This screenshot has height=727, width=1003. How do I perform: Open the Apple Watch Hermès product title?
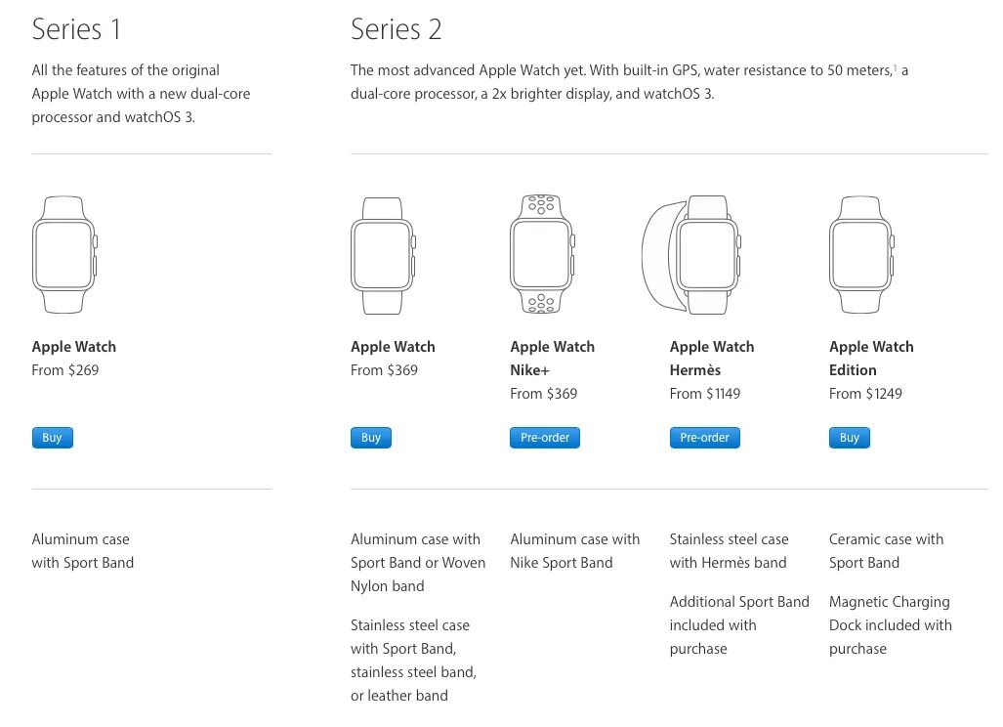pyautogui.click(x=711, y=359)
